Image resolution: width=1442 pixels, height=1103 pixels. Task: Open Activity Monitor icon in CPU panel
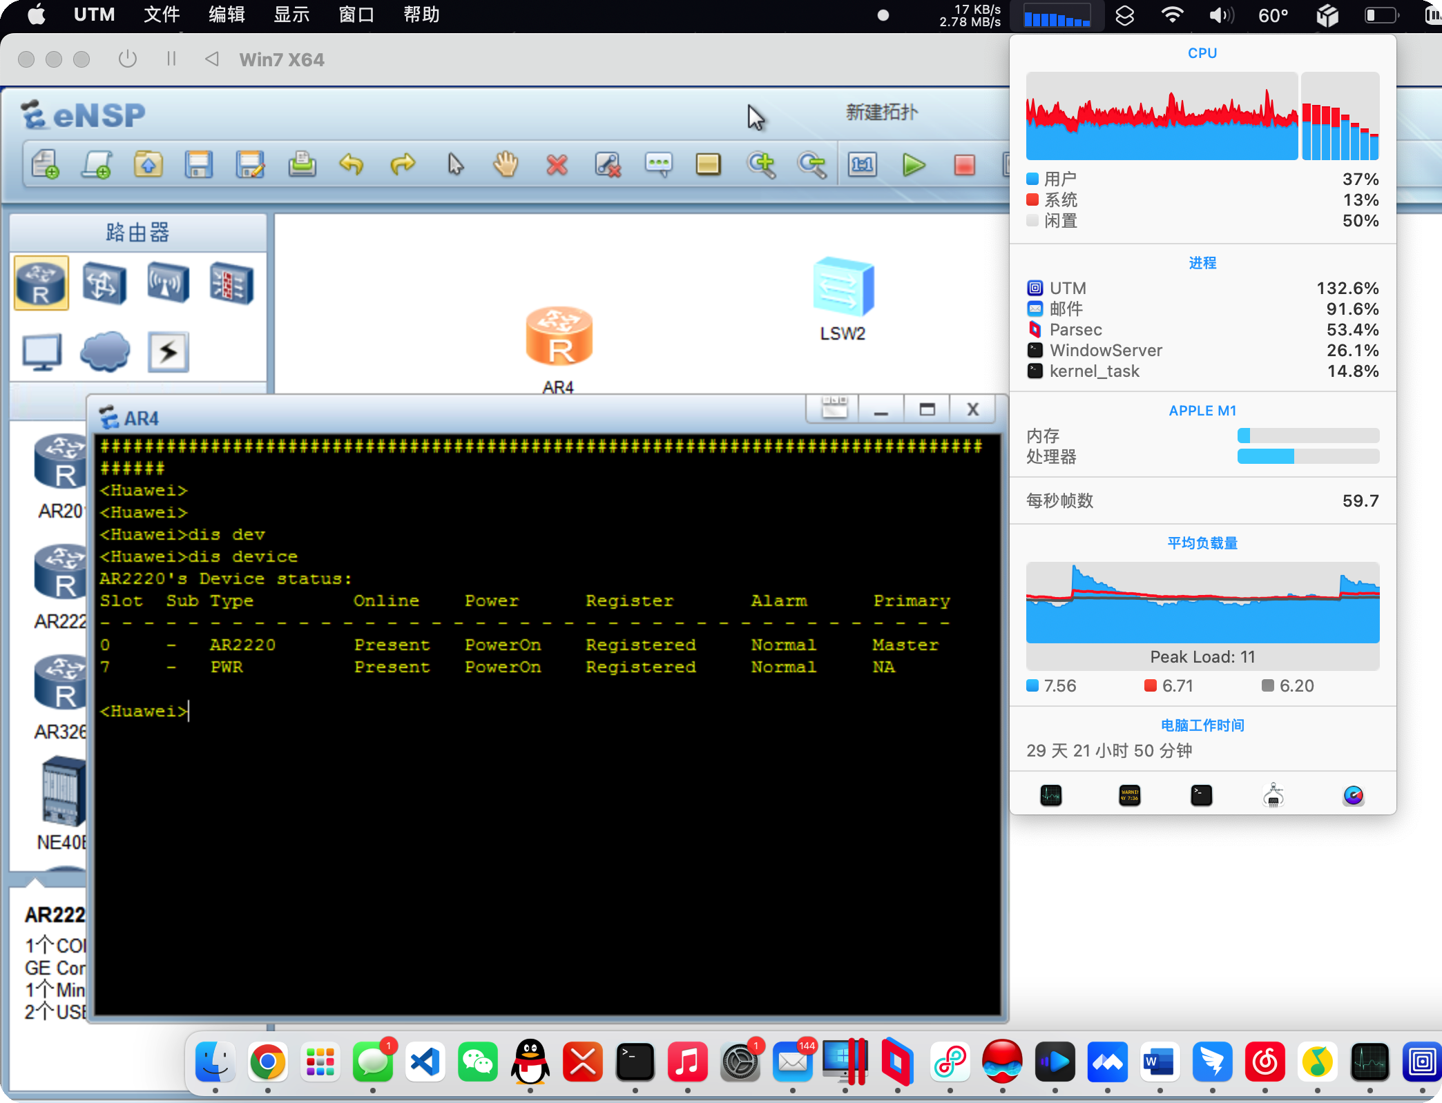[x=1050, y=796]
